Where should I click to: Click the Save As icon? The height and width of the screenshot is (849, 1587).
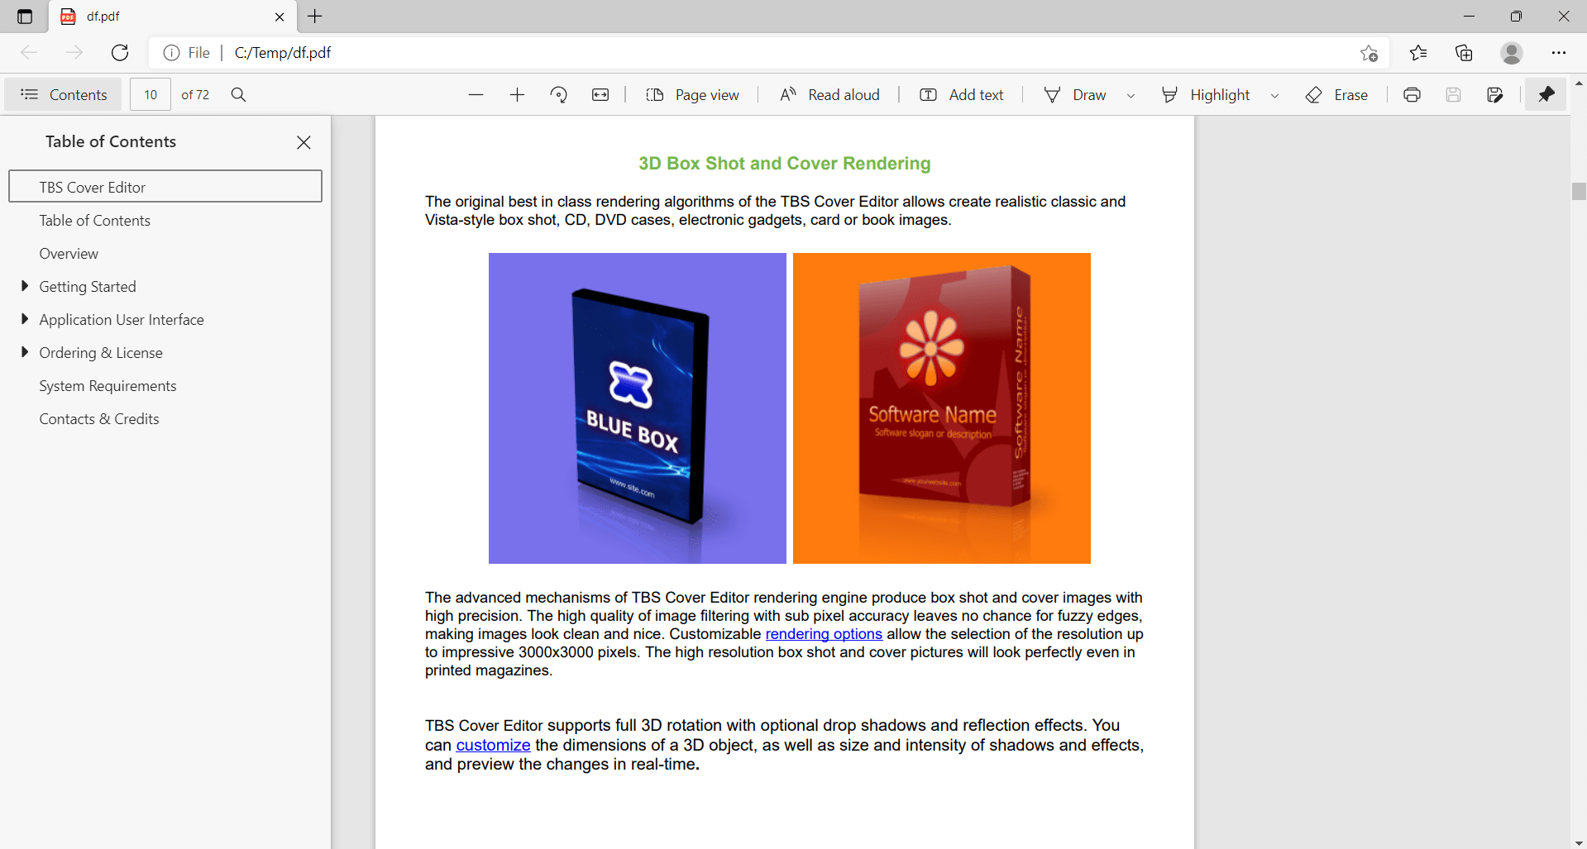coord(1494,95)
